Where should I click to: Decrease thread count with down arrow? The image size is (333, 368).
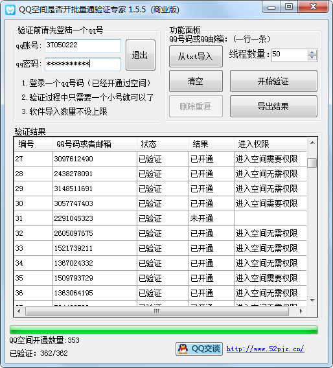point(312,58)
